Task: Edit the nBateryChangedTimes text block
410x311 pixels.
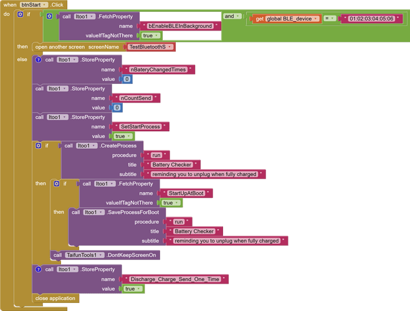Action: pos(158,70)
